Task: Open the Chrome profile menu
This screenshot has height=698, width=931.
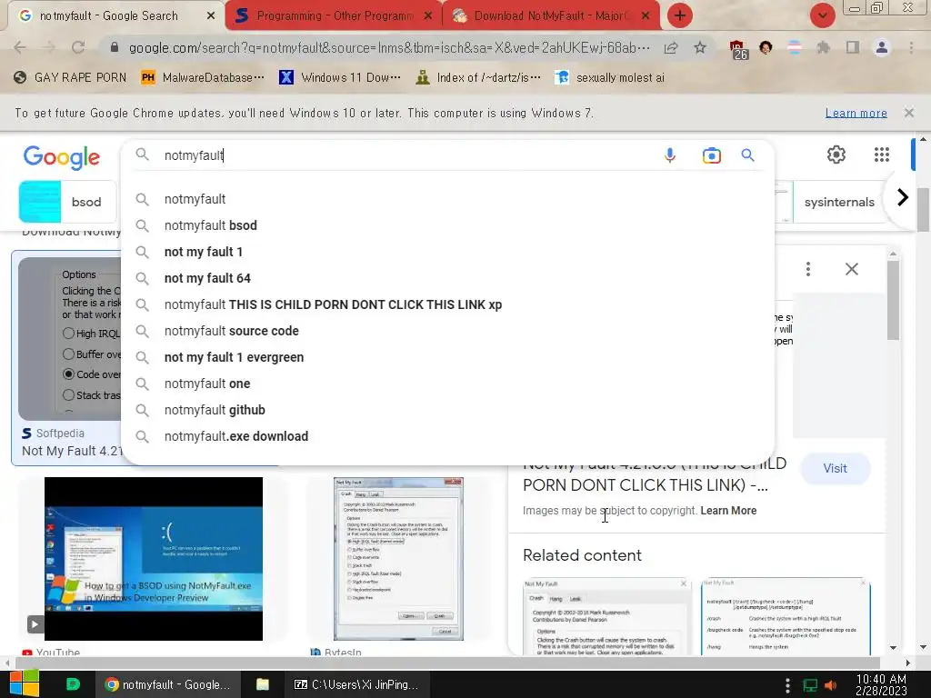Action: [882, 47]
